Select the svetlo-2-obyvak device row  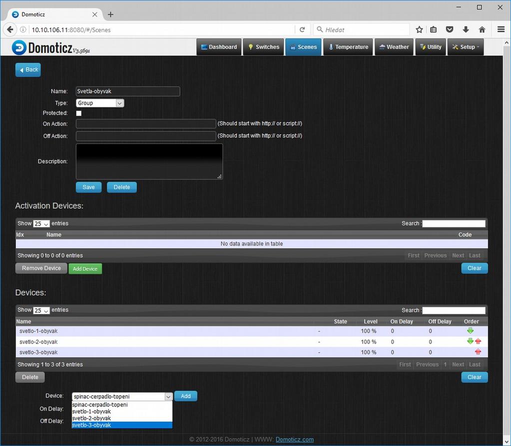(x=252, y=342)
